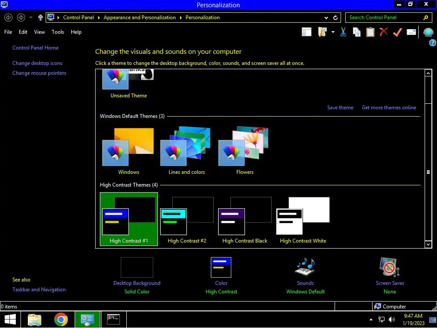This screenshot has width=437, height=328.
Task: Open Screen Saver settings
Action: (x=390, y=275)
